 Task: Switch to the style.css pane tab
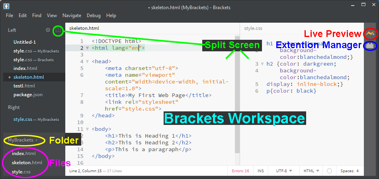click(x=253, y=28)
